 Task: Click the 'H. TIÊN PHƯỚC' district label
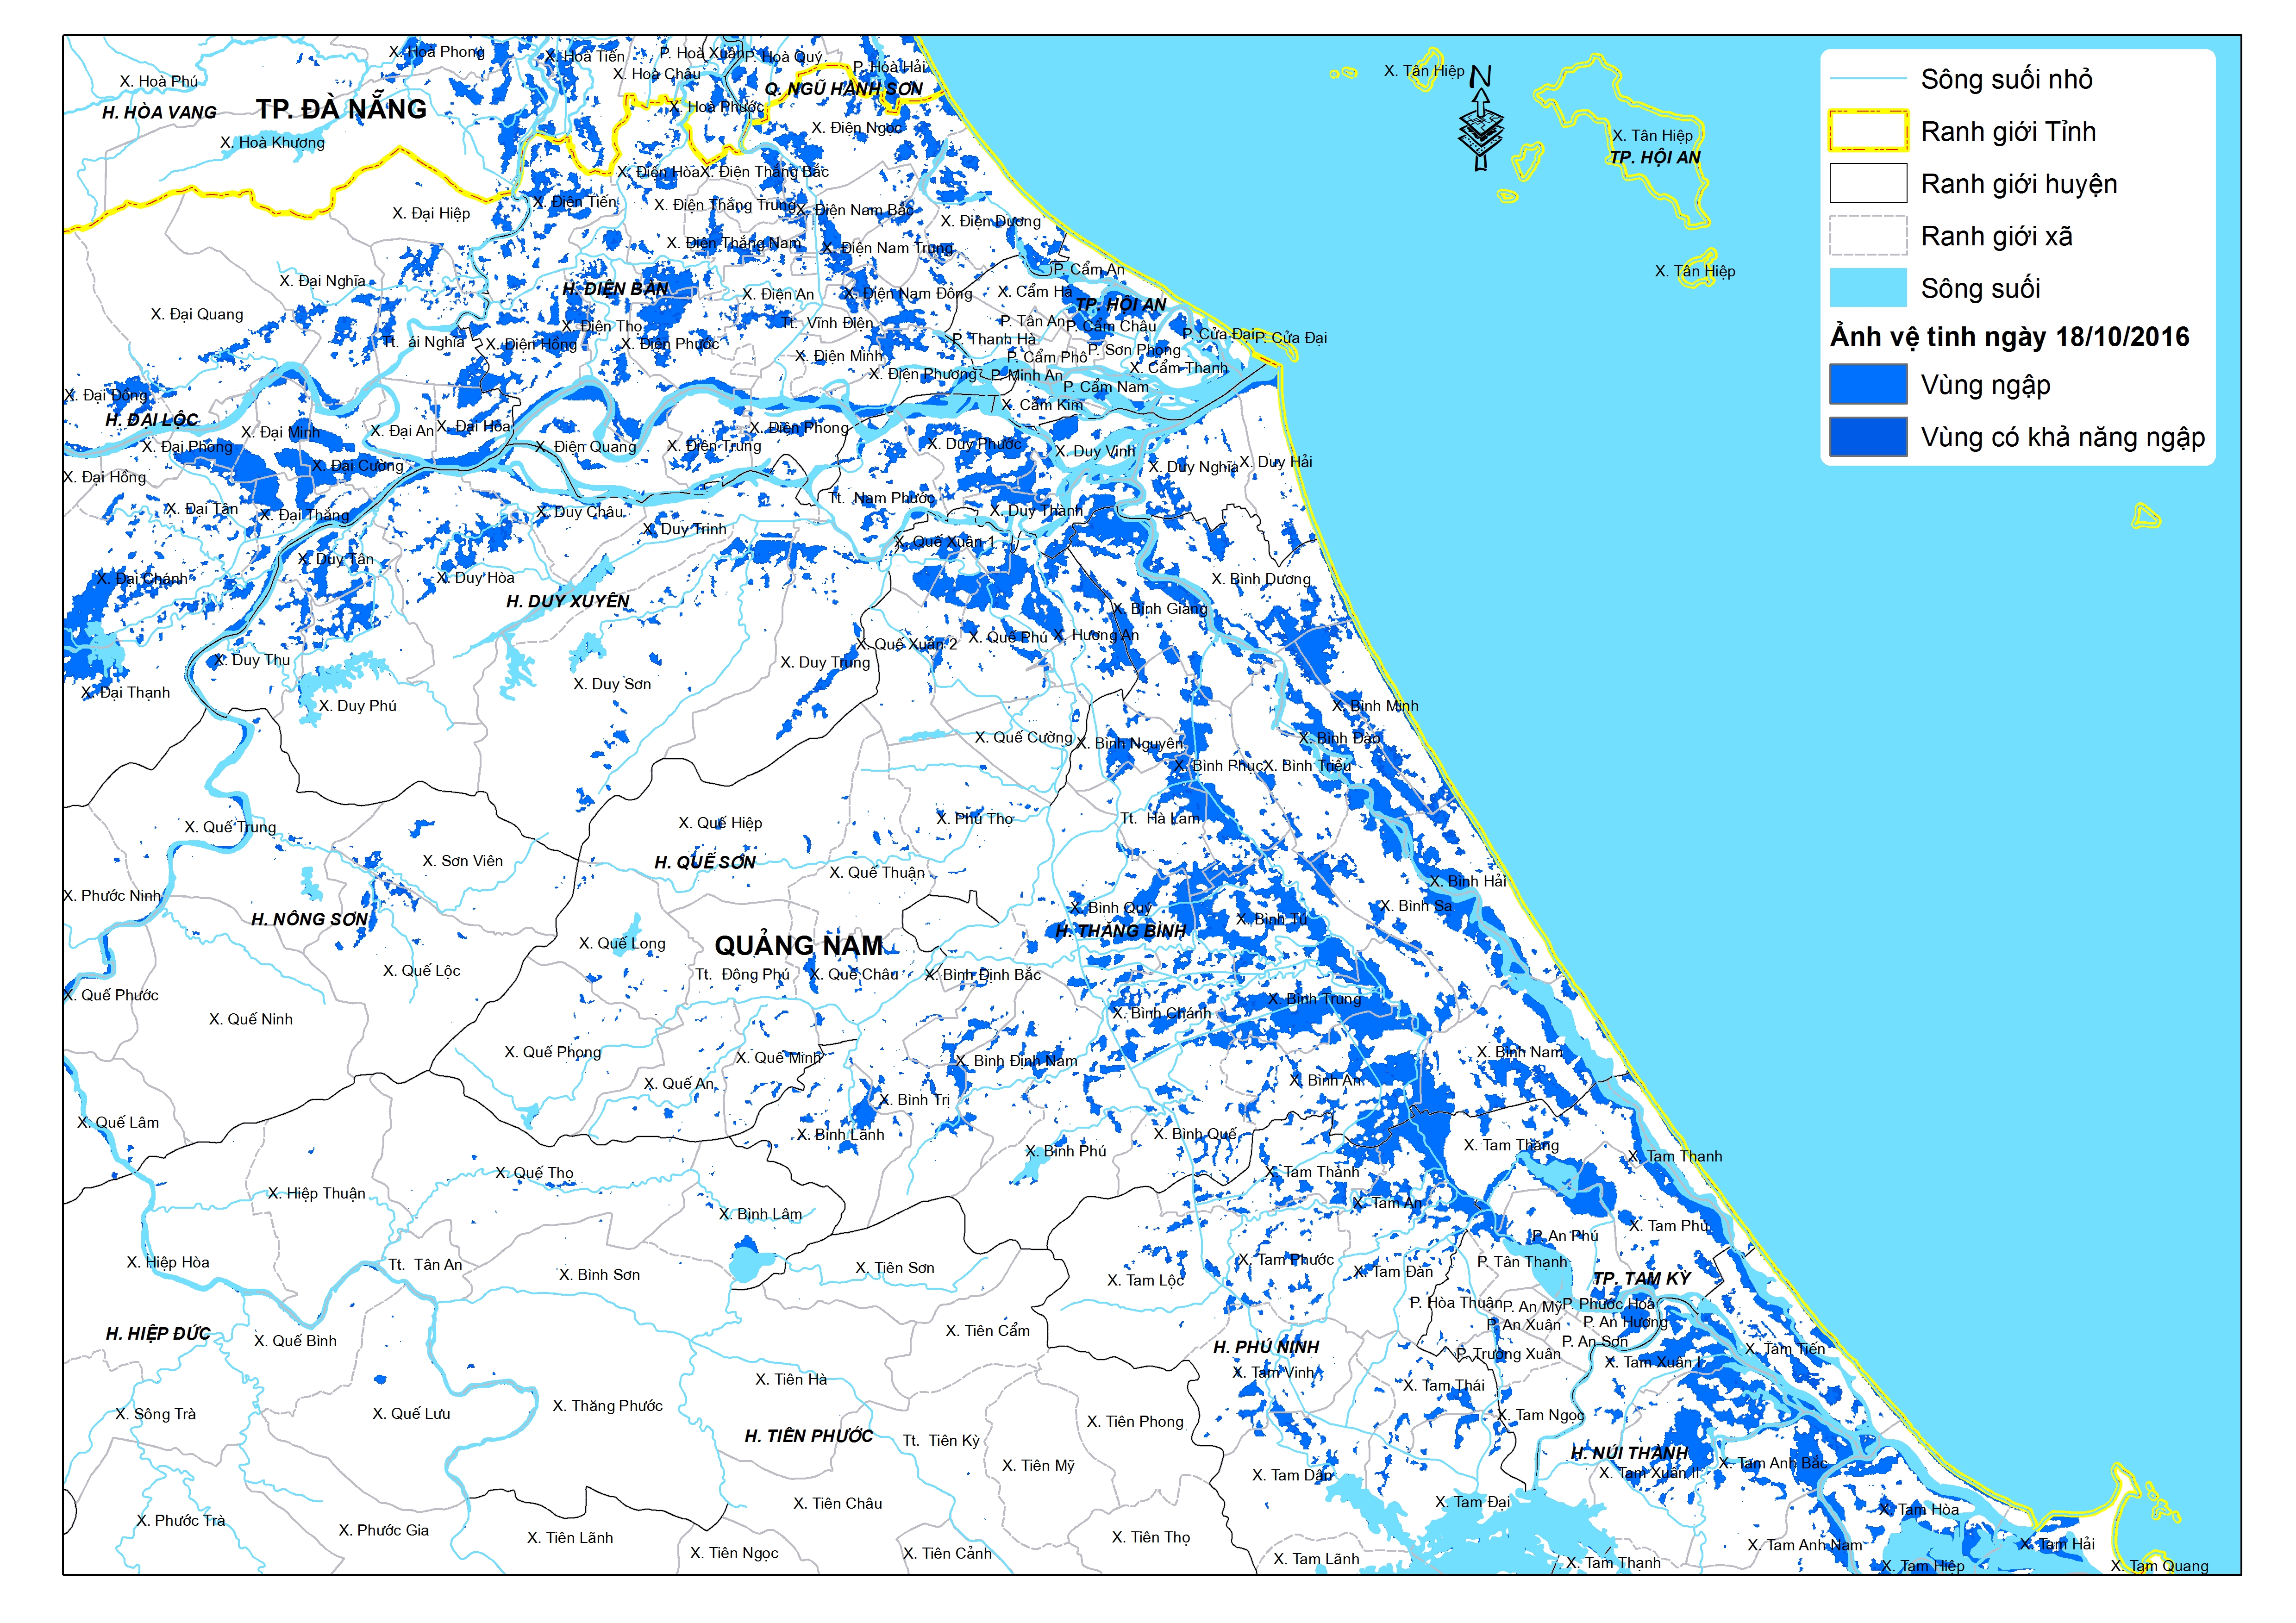pyautogui.click(x=808, y=1436)
